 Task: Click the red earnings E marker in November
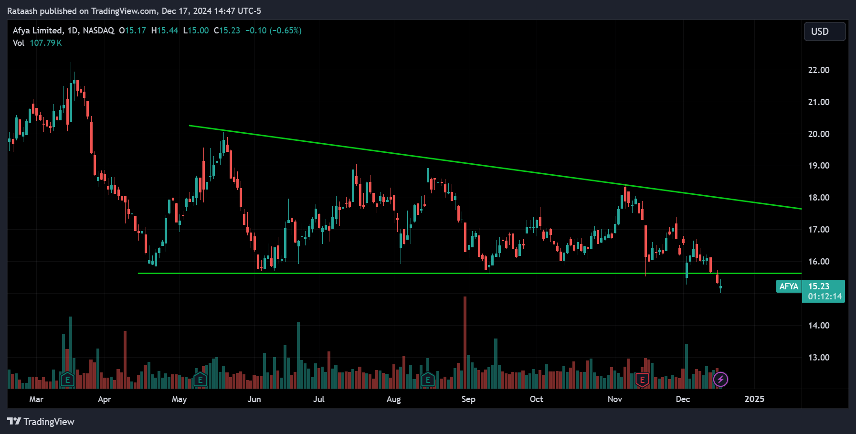pos(642,380)
